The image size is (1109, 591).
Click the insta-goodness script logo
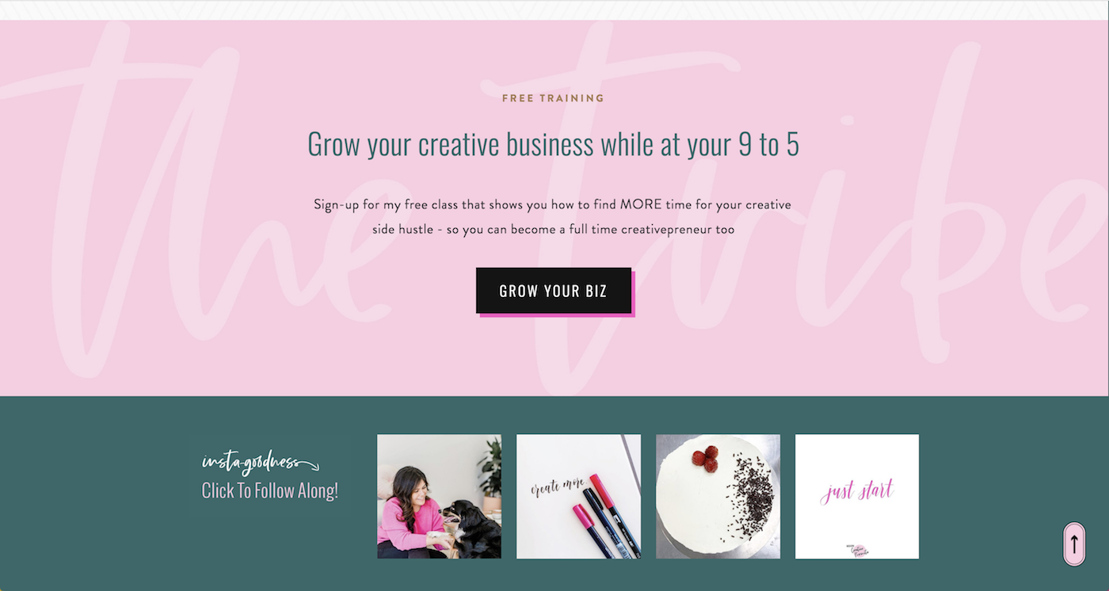click(x=250, y=462)
